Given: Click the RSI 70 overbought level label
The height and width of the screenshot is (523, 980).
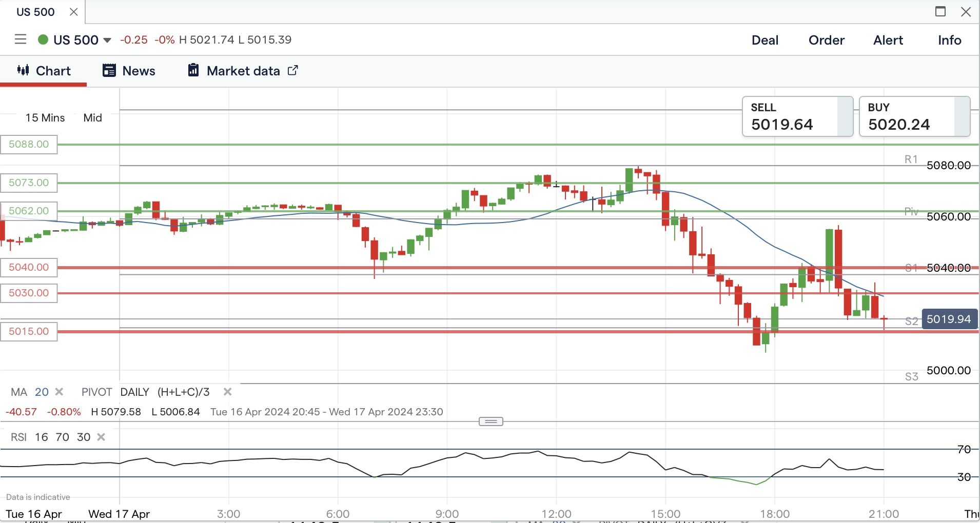Looking at the screenshot, I should coord(964,450).
